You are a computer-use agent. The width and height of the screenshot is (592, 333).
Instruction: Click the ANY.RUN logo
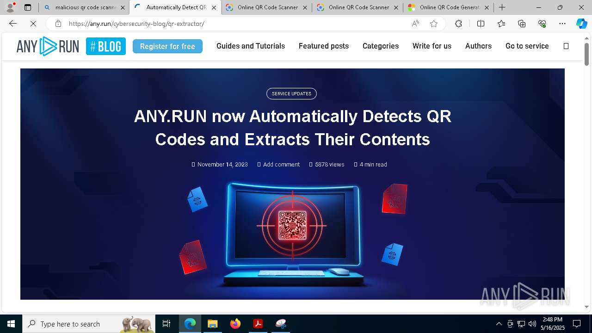pyautogui.click(x=48, y=46)
